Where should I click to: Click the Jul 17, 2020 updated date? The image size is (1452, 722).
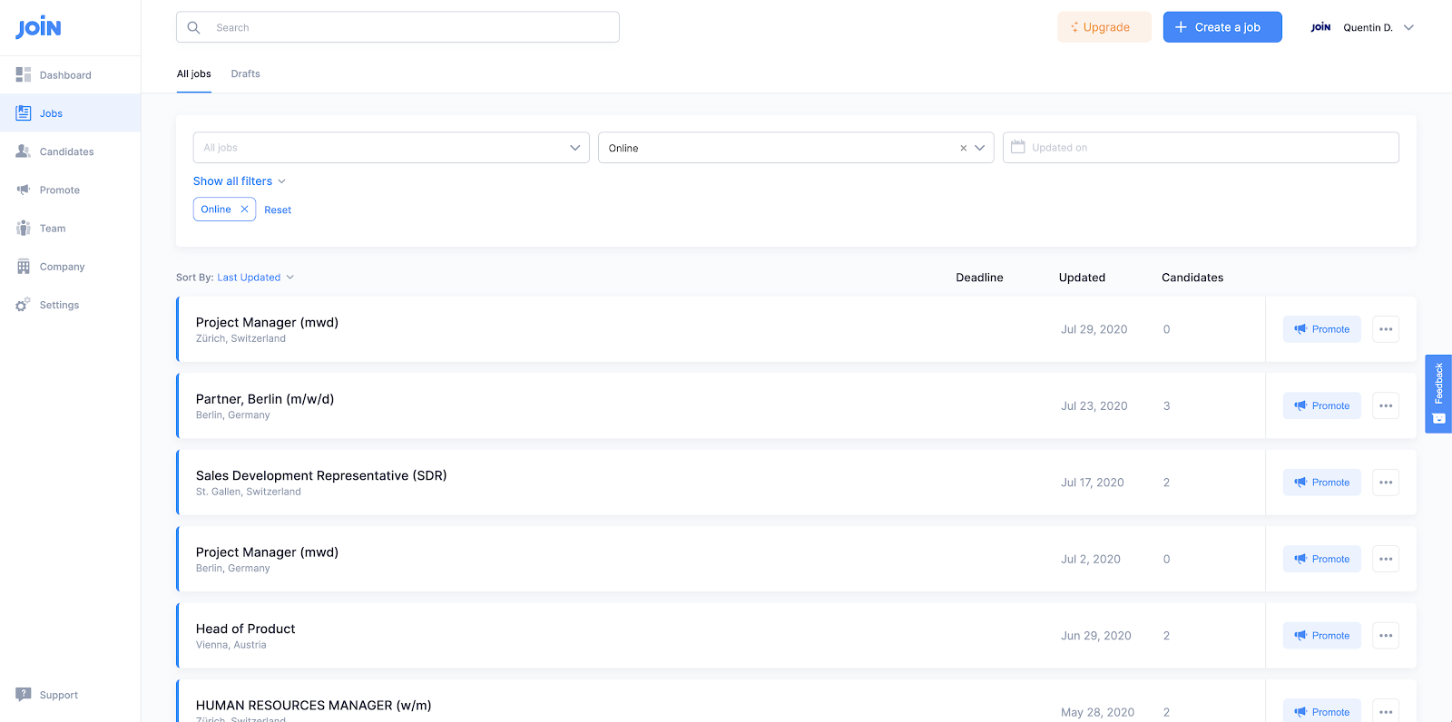[1092, 483]
